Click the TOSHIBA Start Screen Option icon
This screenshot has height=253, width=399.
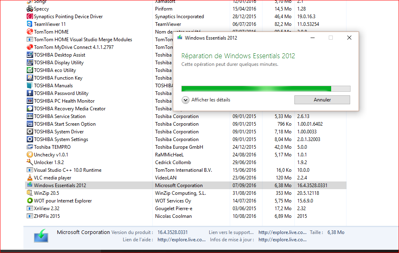[30, 124]
